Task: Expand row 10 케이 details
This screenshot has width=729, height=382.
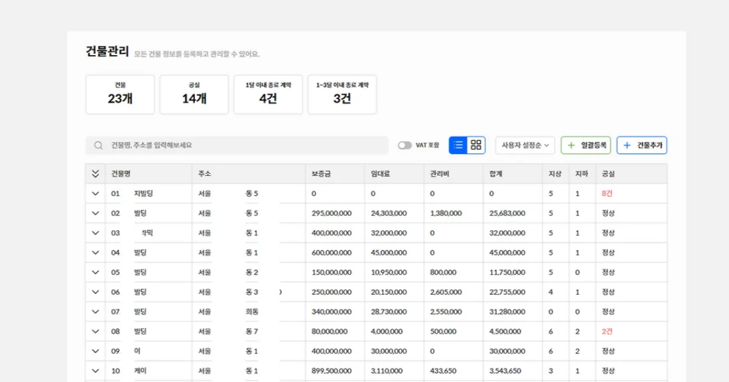Action: coord(95,370)
